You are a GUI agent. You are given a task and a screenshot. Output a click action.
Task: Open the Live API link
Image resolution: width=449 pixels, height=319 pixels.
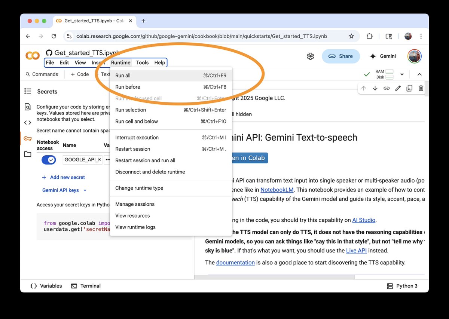[356, 251]
